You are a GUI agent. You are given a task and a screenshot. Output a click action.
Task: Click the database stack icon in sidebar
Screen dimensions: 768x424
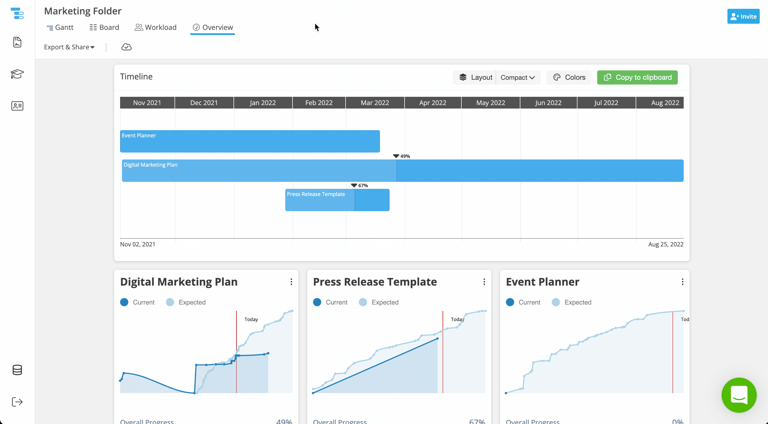click(17, 370)
